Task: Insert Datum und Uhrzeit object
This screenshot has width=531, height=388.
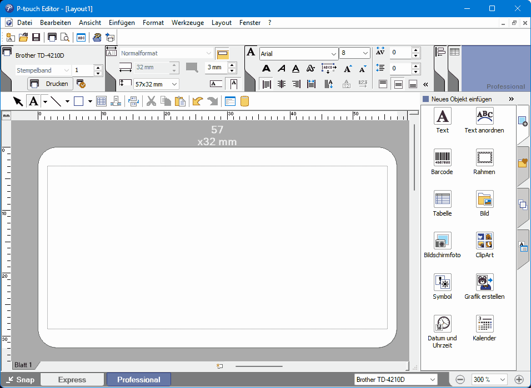Action: pyautogui.click(x=442, y=331)
